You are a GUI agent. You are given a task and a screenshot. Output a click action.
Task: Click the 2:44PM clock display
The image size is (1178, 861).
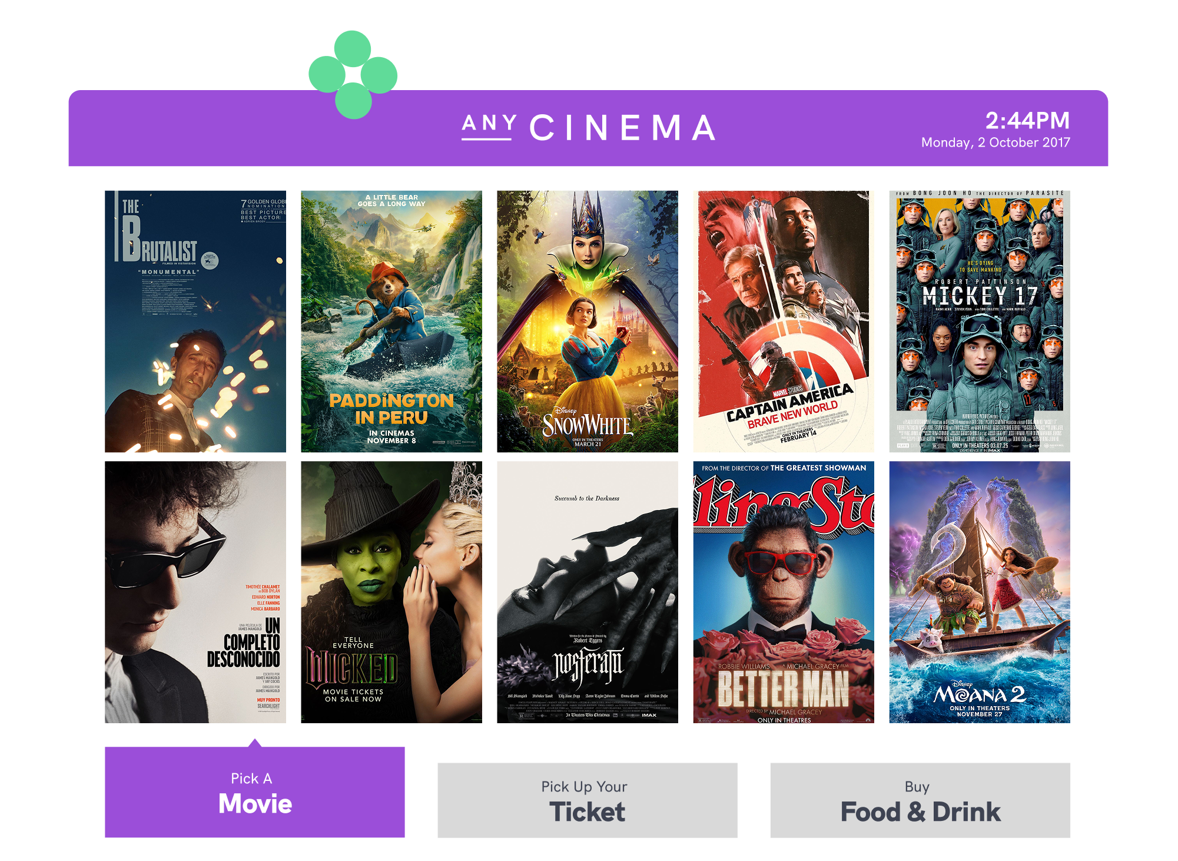click(x=1027, y=121)
